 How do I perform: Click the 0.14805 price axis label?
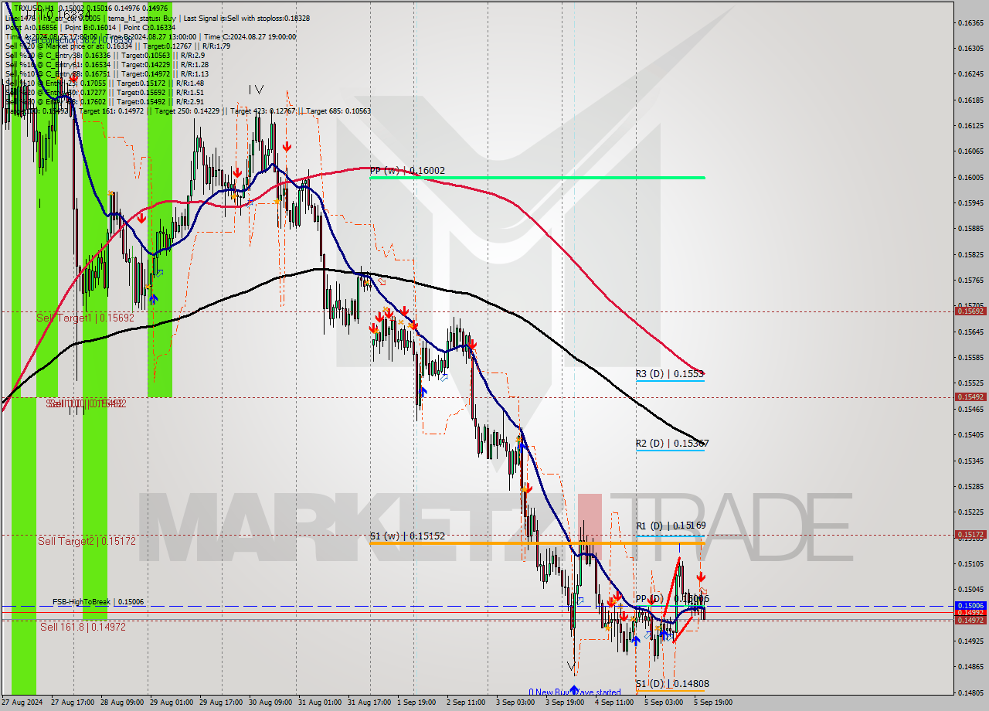970,692
